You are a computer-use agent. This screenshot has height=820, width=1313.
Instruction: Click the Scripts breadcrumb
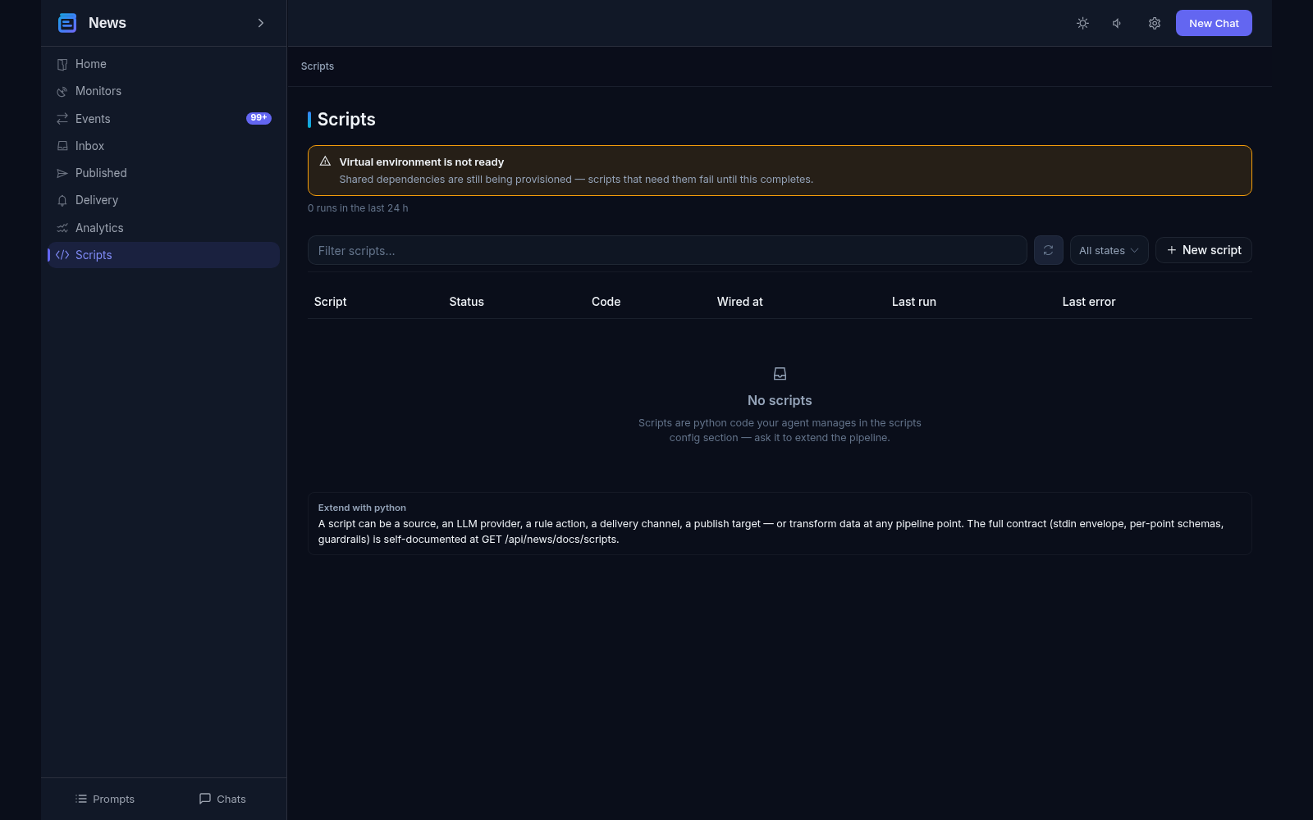pyautogui.click(x=317, y=66)
